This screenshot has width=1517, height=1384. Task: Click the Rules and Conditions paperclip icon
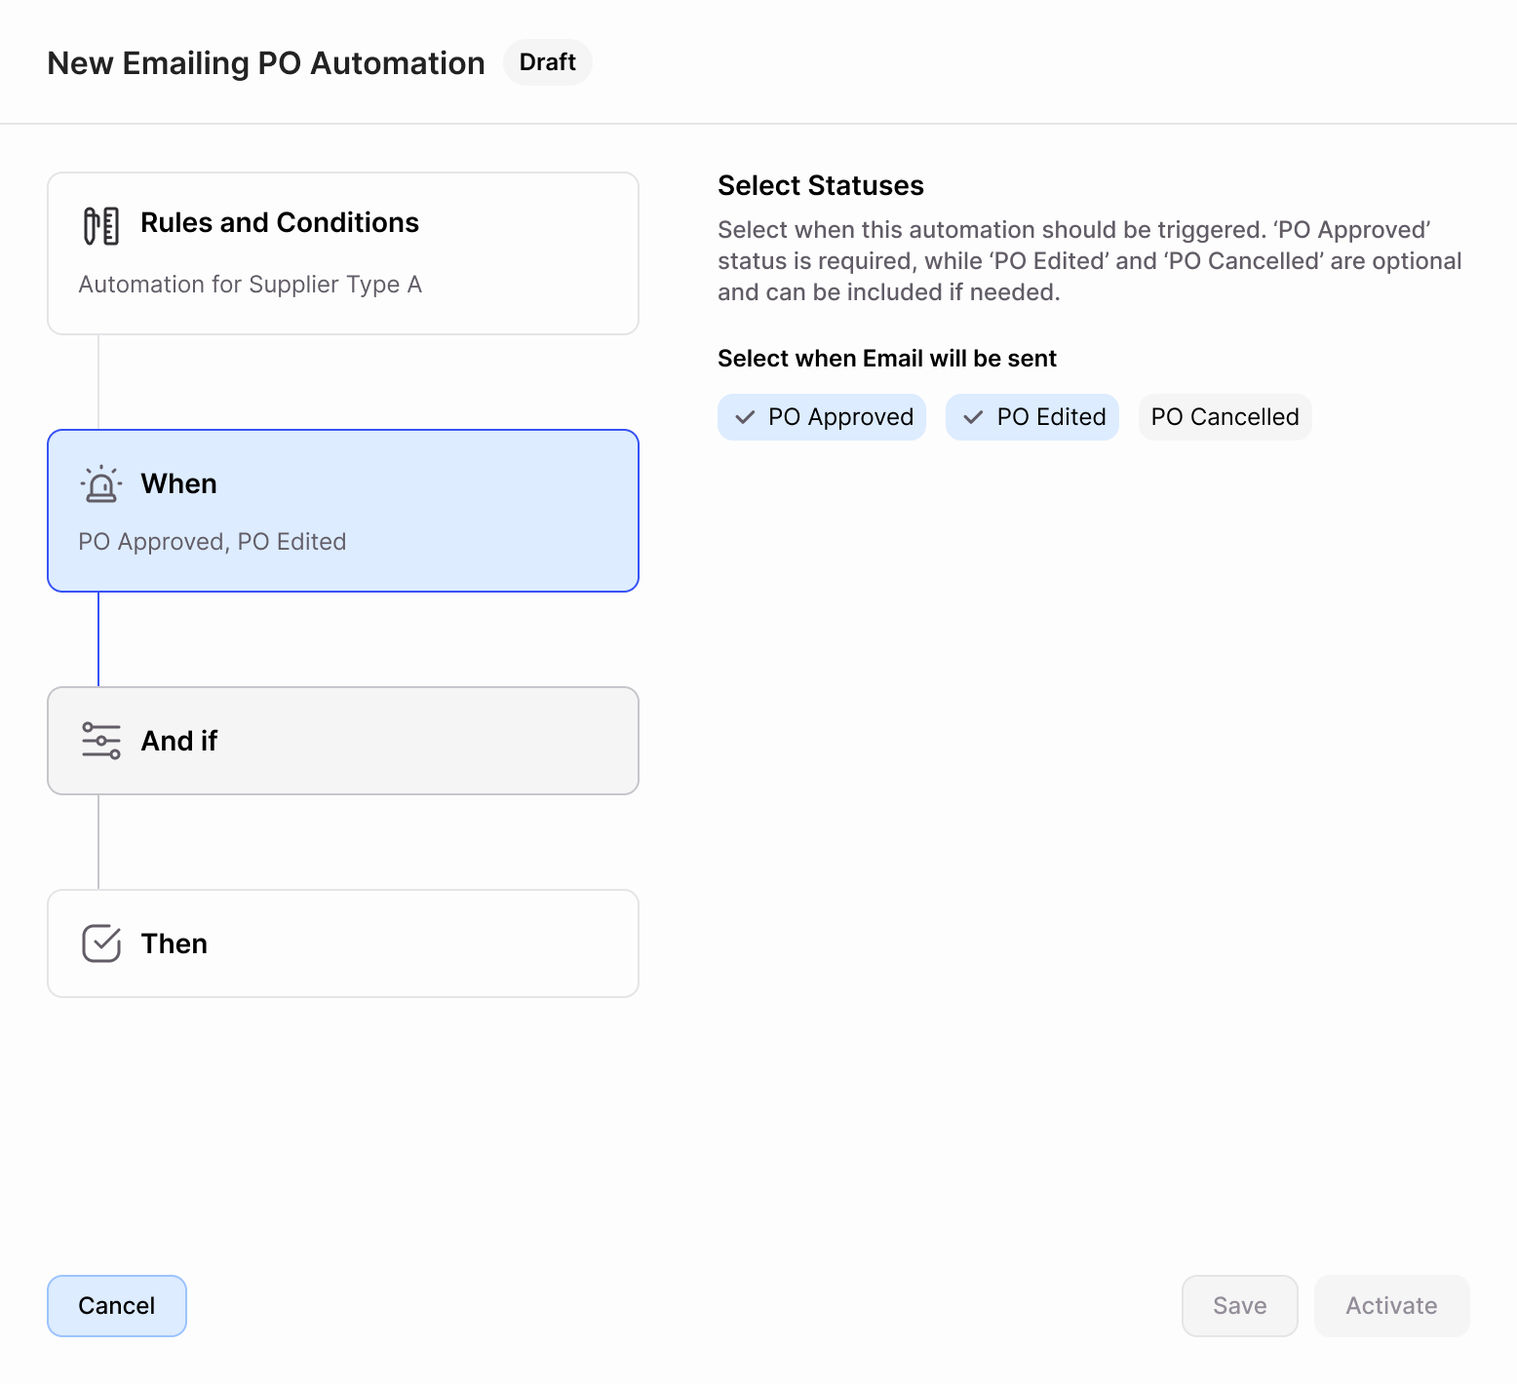(100, 222)
